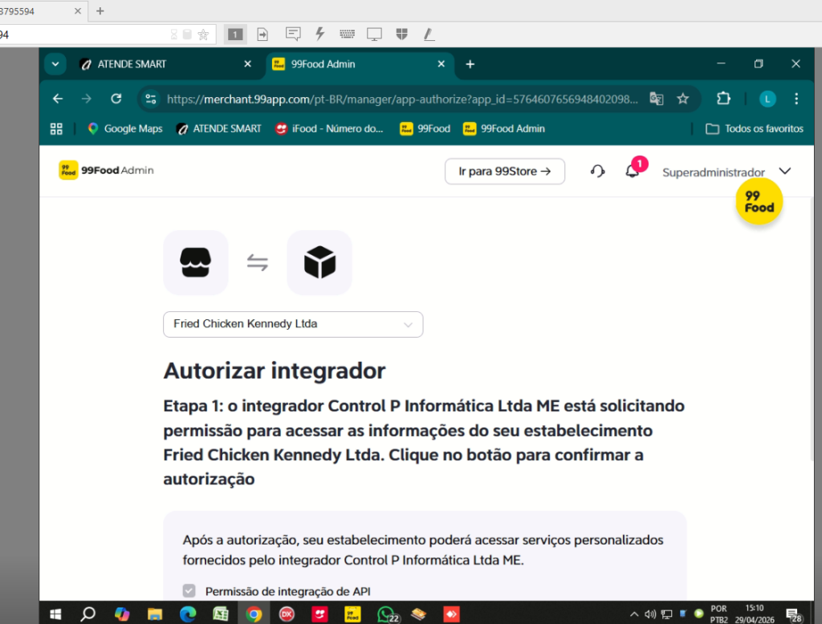Viewport: 822px width, 624px height.
Task: Open Chrome profile L avatar
Action: point(767,99)
